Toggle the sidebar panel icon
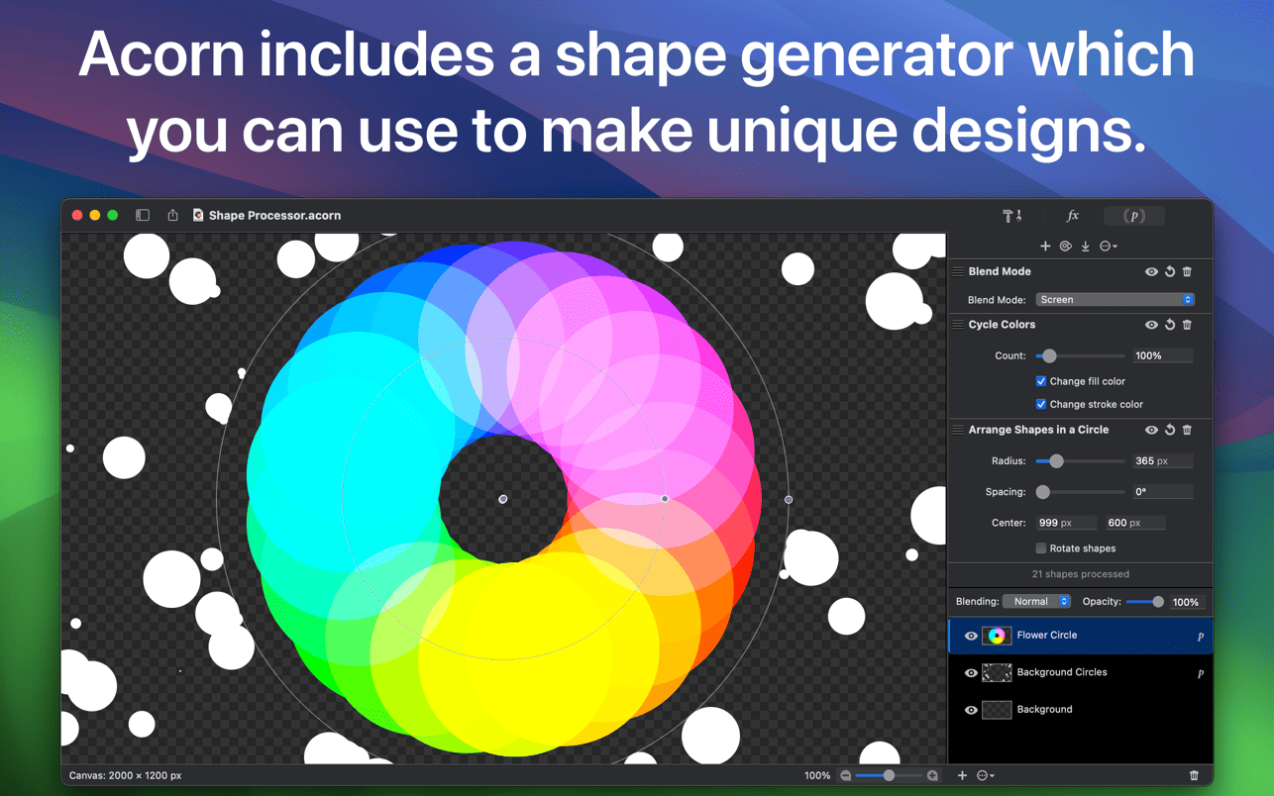 click(143, 215)
